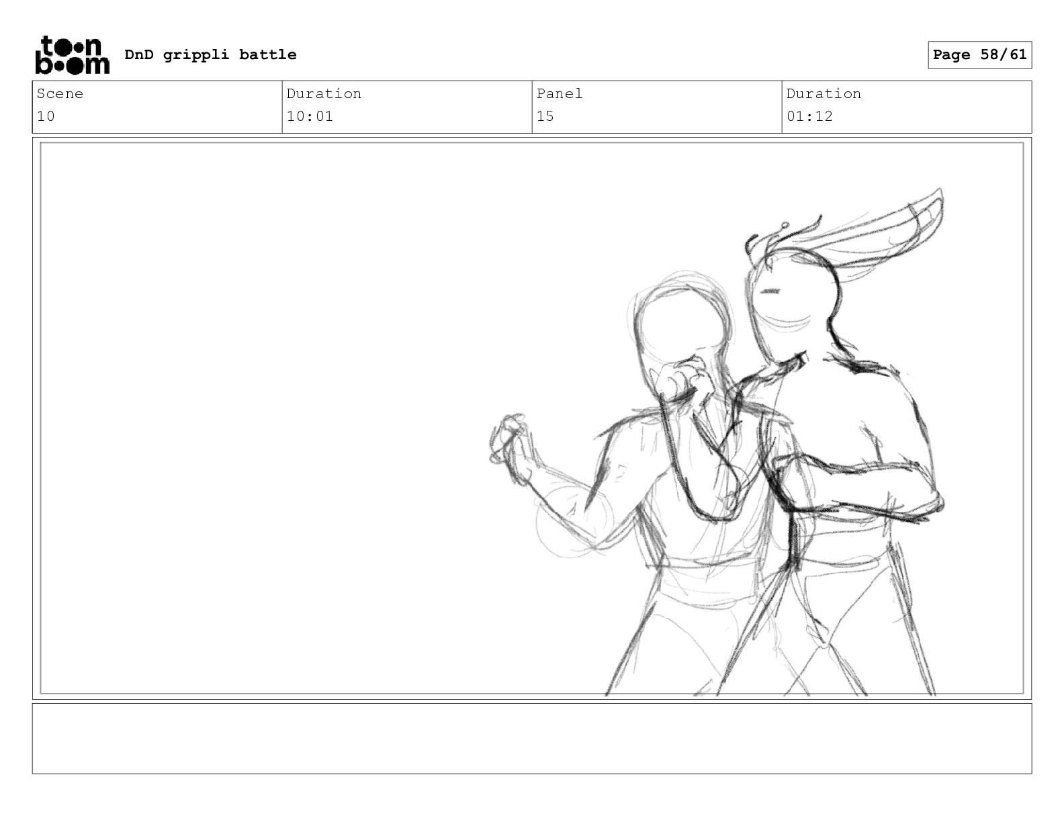This screenshot has height=822, width=1064.
Task: Click the 'Scene' header label
Action: pos(60,93)
